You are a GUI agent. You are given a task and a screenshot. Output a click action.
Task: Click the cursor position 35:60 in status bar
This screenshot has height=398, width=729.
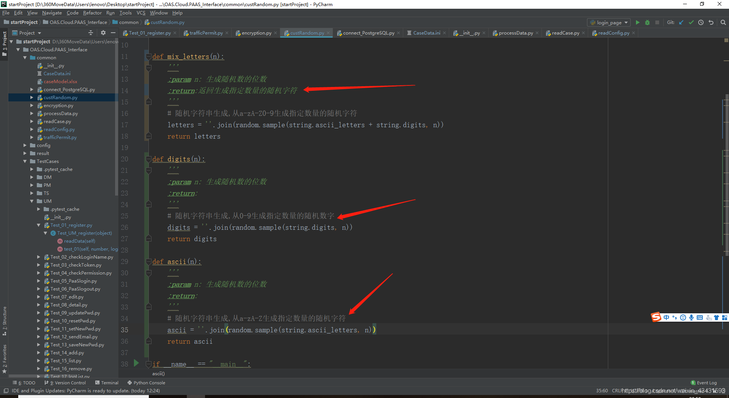tap(602, 391)
